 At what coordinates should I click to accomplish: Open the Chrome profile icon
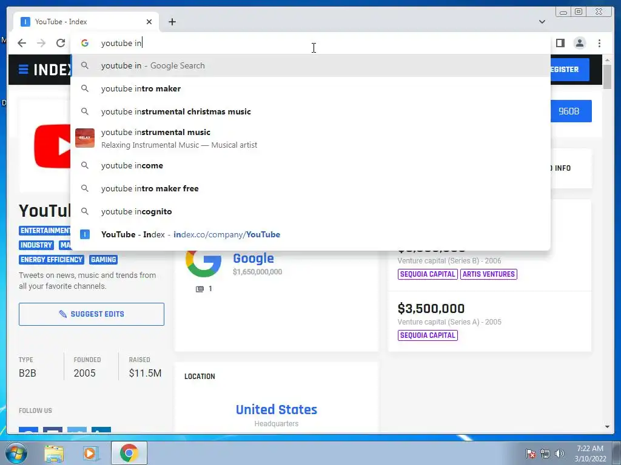(x=579, y=43)
